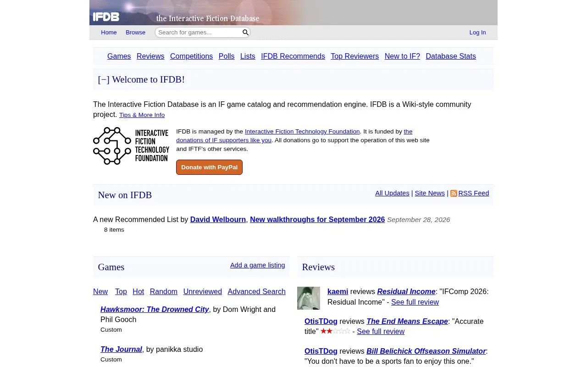Screen dimensions: 587x367
Task: Click the Log In link
Action: (477, 32)
